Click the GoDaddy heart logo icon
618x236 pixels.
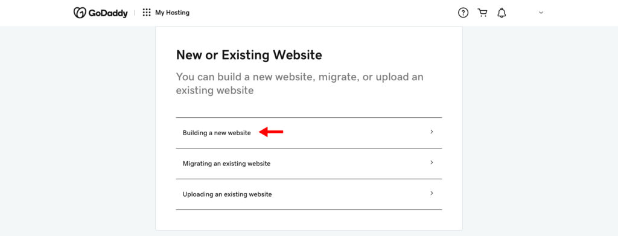[x=80, y=13]
